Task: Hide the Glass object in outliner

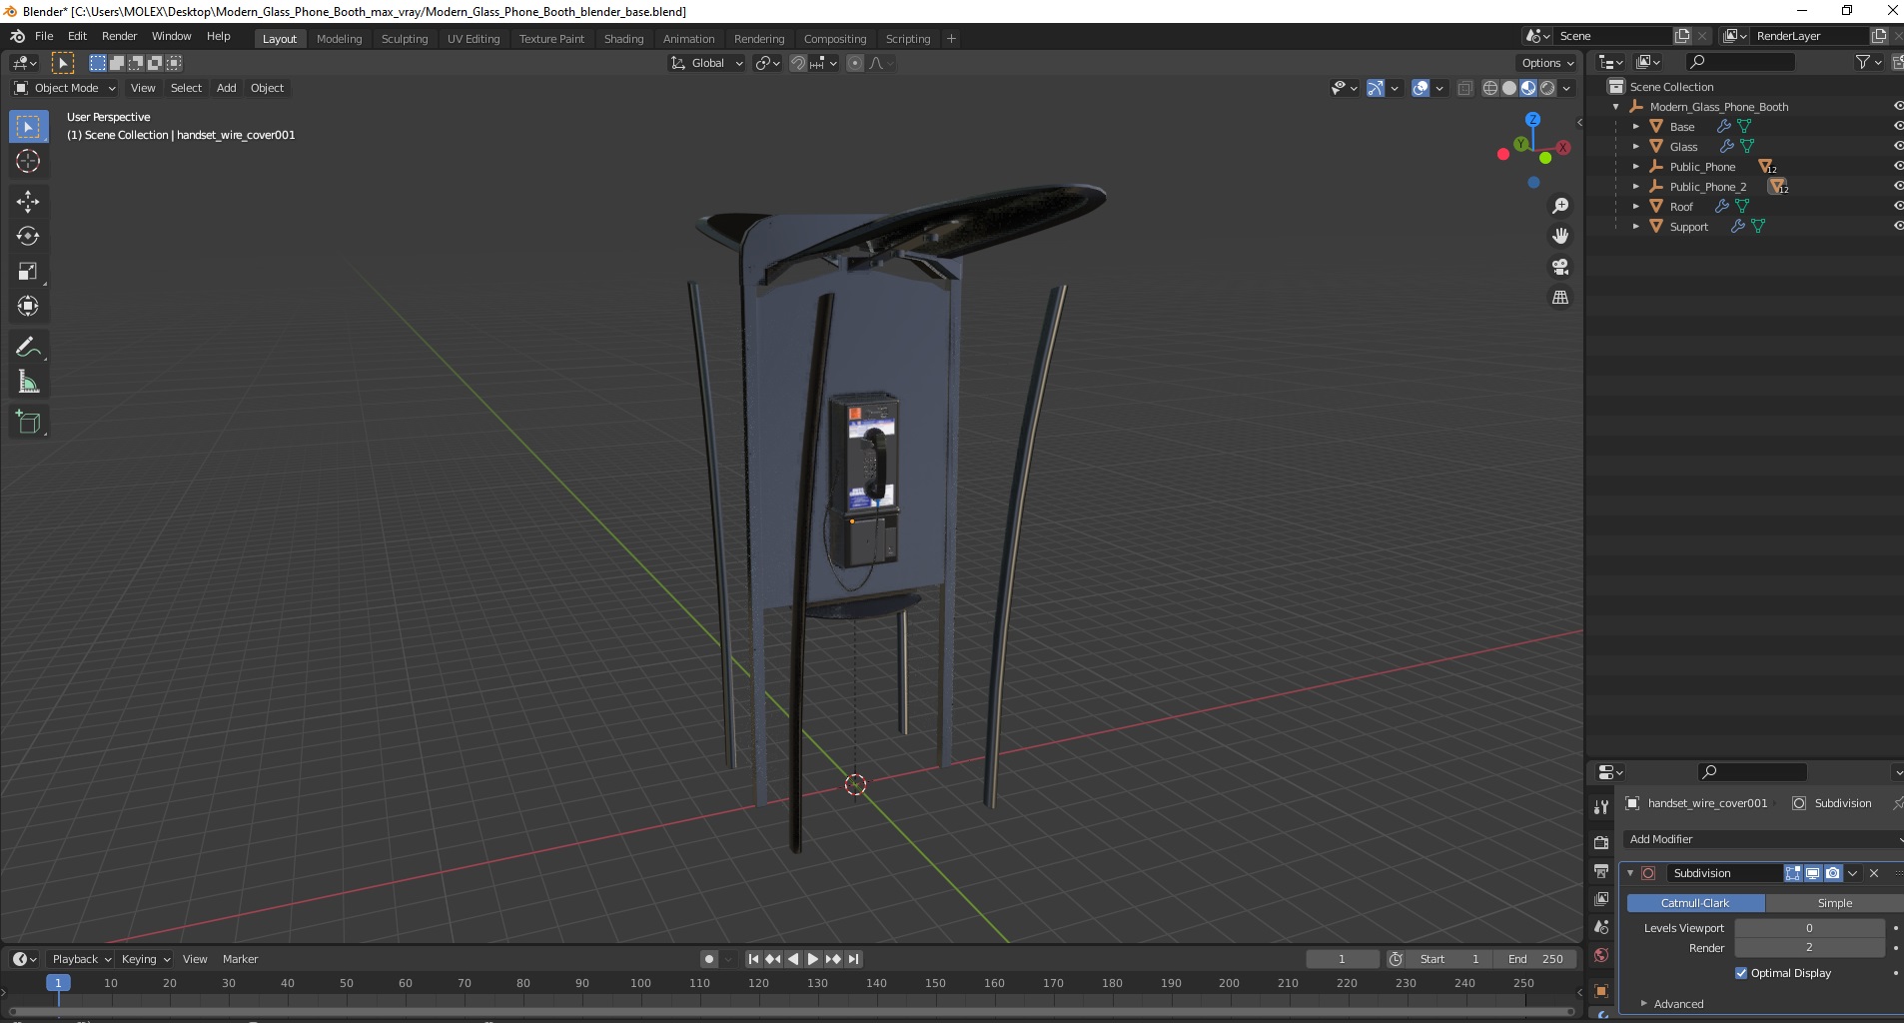Action: (1898, 146)
